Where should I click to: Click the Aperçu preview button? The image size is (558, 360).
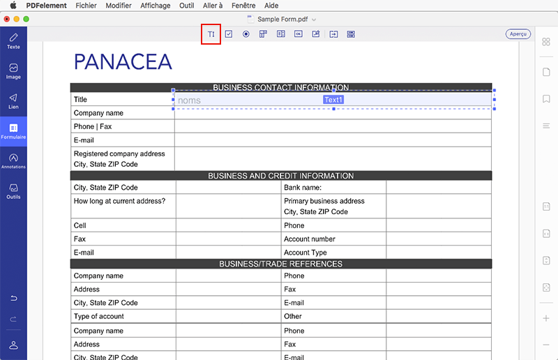point(518,33)
